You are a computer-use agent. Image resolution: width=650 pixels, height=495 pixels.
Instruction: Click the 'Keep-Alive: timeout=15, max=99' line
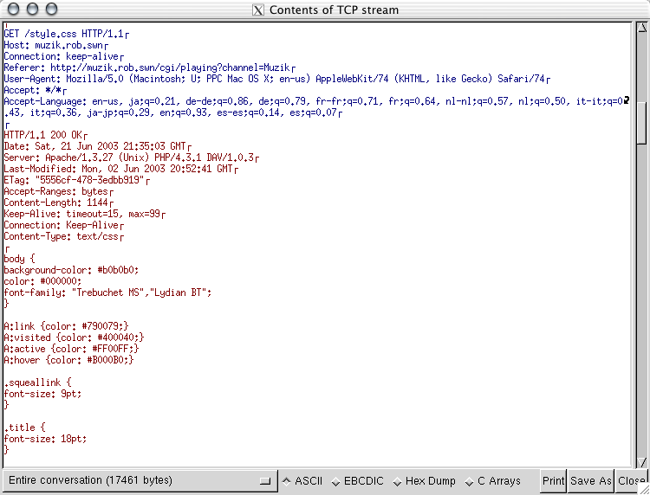85,214
